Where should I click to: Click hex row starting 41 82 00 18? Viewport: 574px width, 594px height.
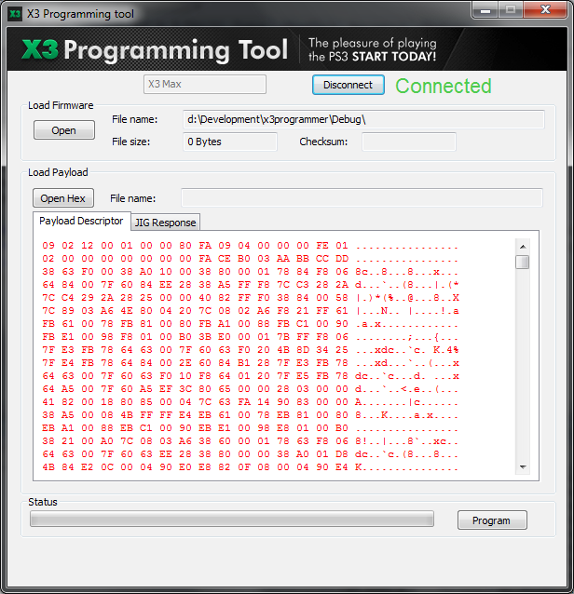point(251,402)
